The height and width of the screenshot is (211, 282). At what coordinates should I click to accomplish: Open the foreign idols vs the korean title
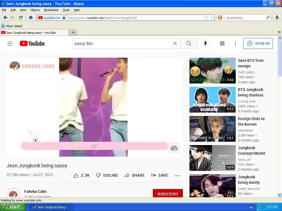251,121
